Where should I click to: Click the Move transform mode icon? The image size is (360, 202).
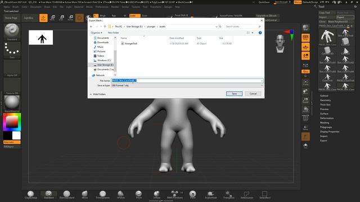click(x=52, y=18)
